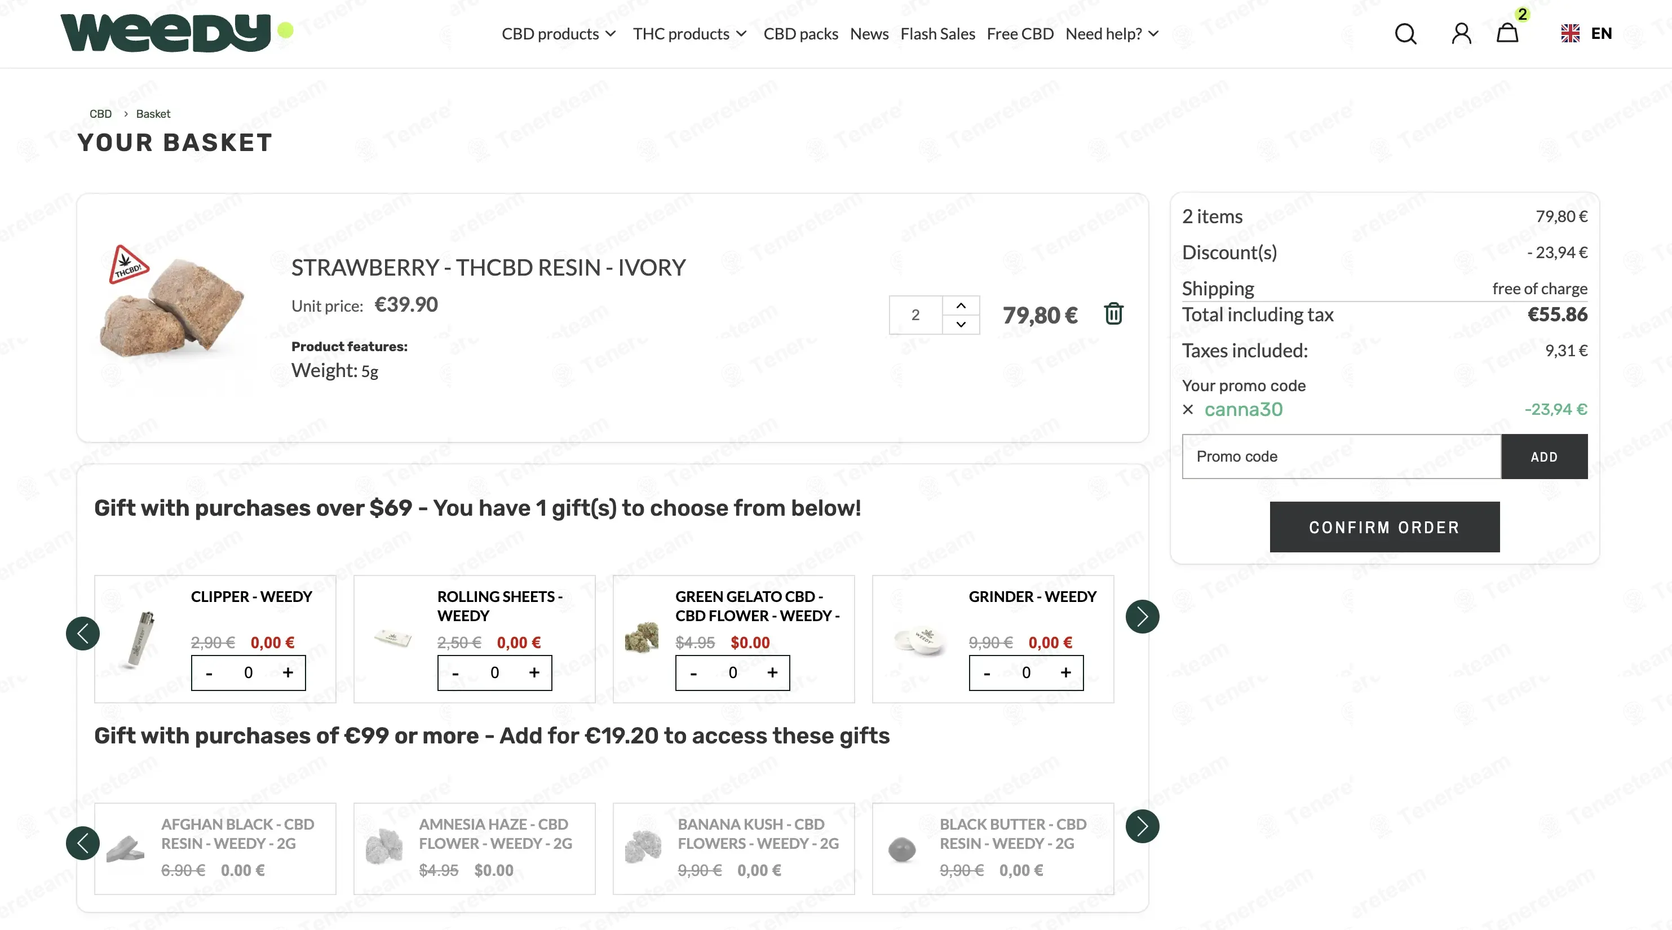The height and width of the screenshot is (930, 1672).
Task: Show next gifts in over $69 carousel
Action: point(1142,617)
